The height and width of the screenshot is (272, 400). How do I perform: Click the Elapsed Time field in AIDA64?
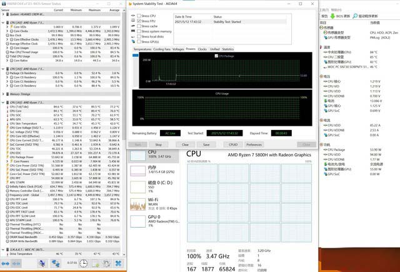281,133
